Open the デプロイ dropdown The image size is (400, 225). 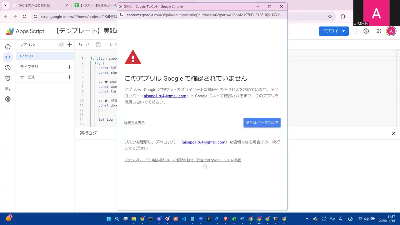point(333,31)
